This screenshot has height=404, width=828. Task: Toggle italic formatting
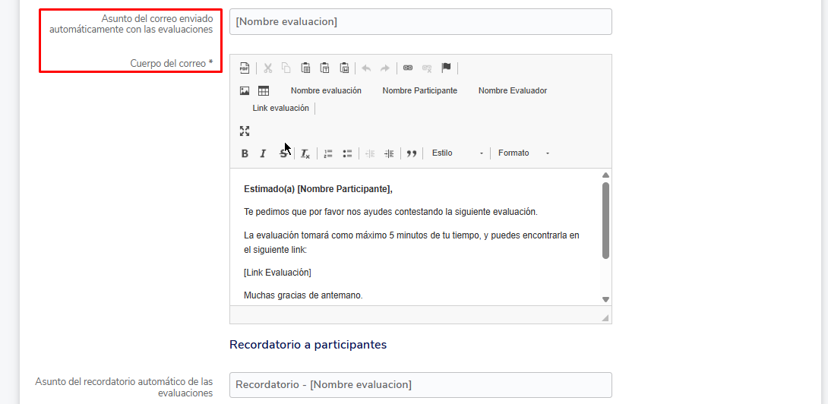pyautogui.click(x=263, y=153)
